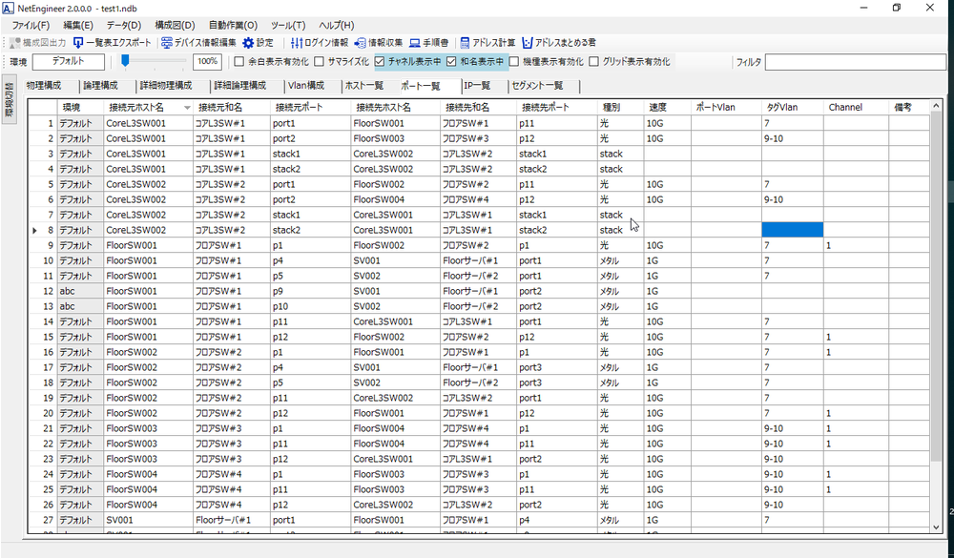Click the 一覧表エクスポート export icon
The width and height of the screenshot is (954, 558).
[78, 43]
